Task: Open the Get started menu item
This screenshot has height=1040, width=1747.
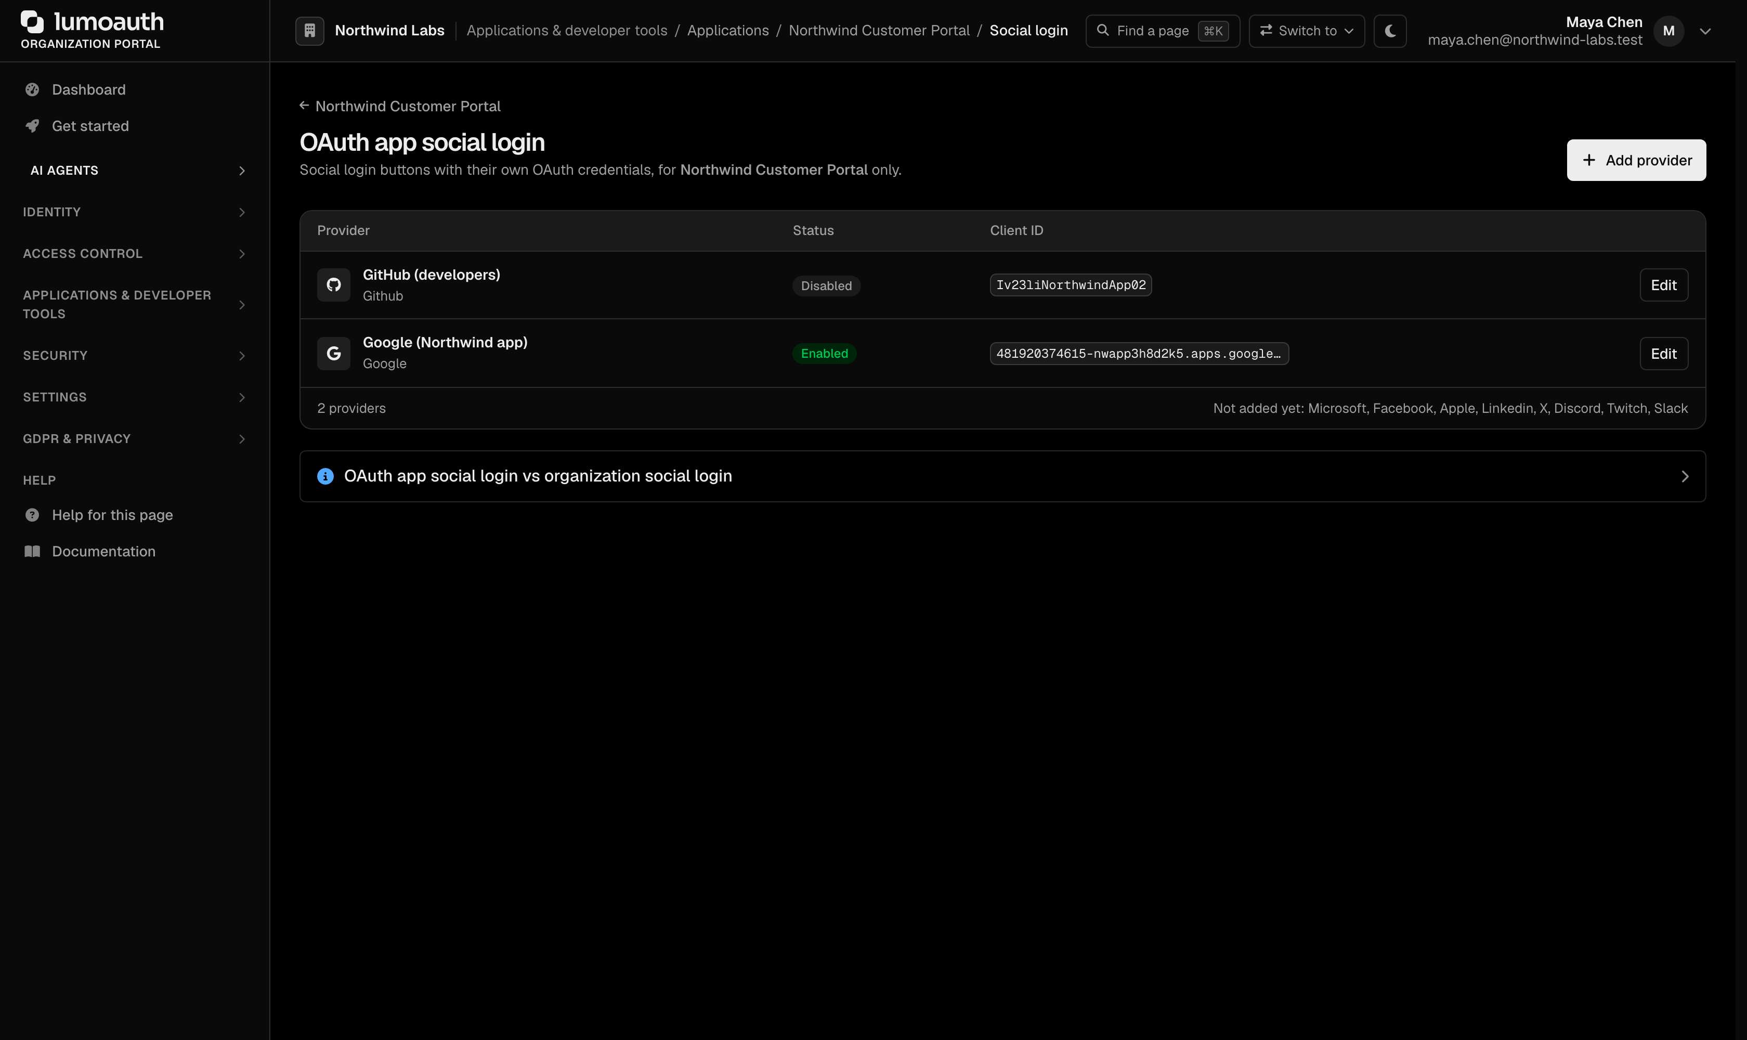Action: pyautogui.click(x=135, y=126)
